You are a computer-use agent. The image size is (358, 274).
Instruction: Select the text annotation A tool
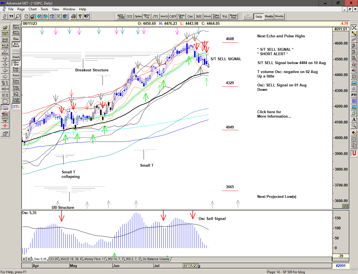[x=354, y=119]
